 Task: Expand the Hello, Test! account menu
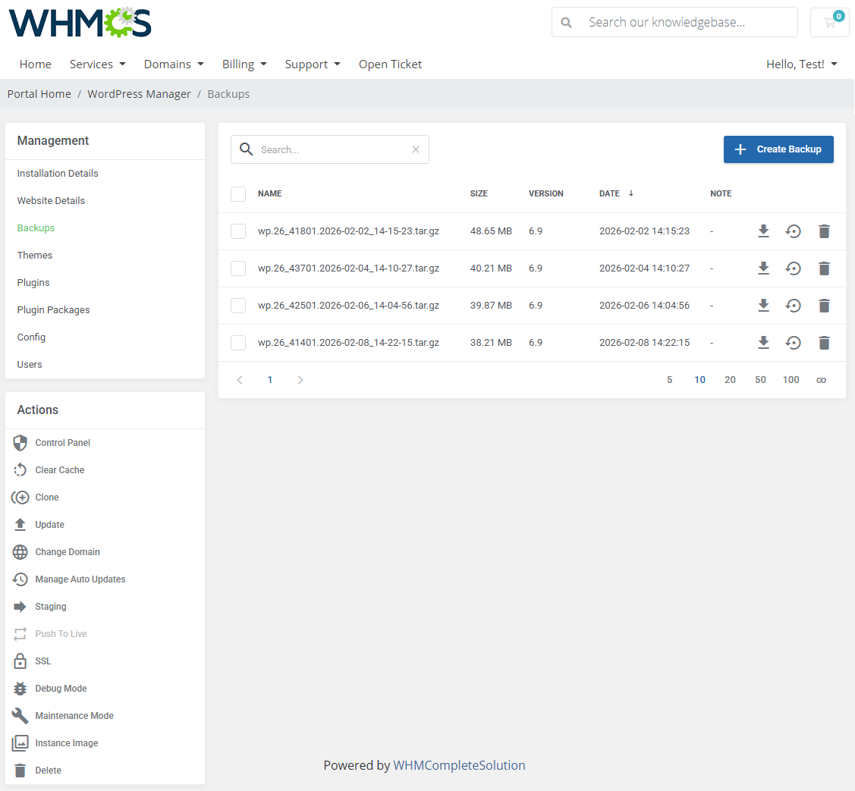tap(801, 64)
